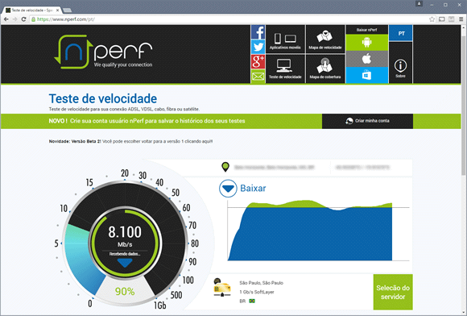The height and width of the screenshot is (316, 467).
Task: Click 'Novidade: Versão Beta 2!' text
Action: click(x=75, y=141)
